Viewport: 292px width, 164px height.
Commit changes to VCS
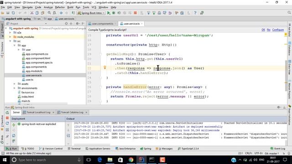click(154, 13)
